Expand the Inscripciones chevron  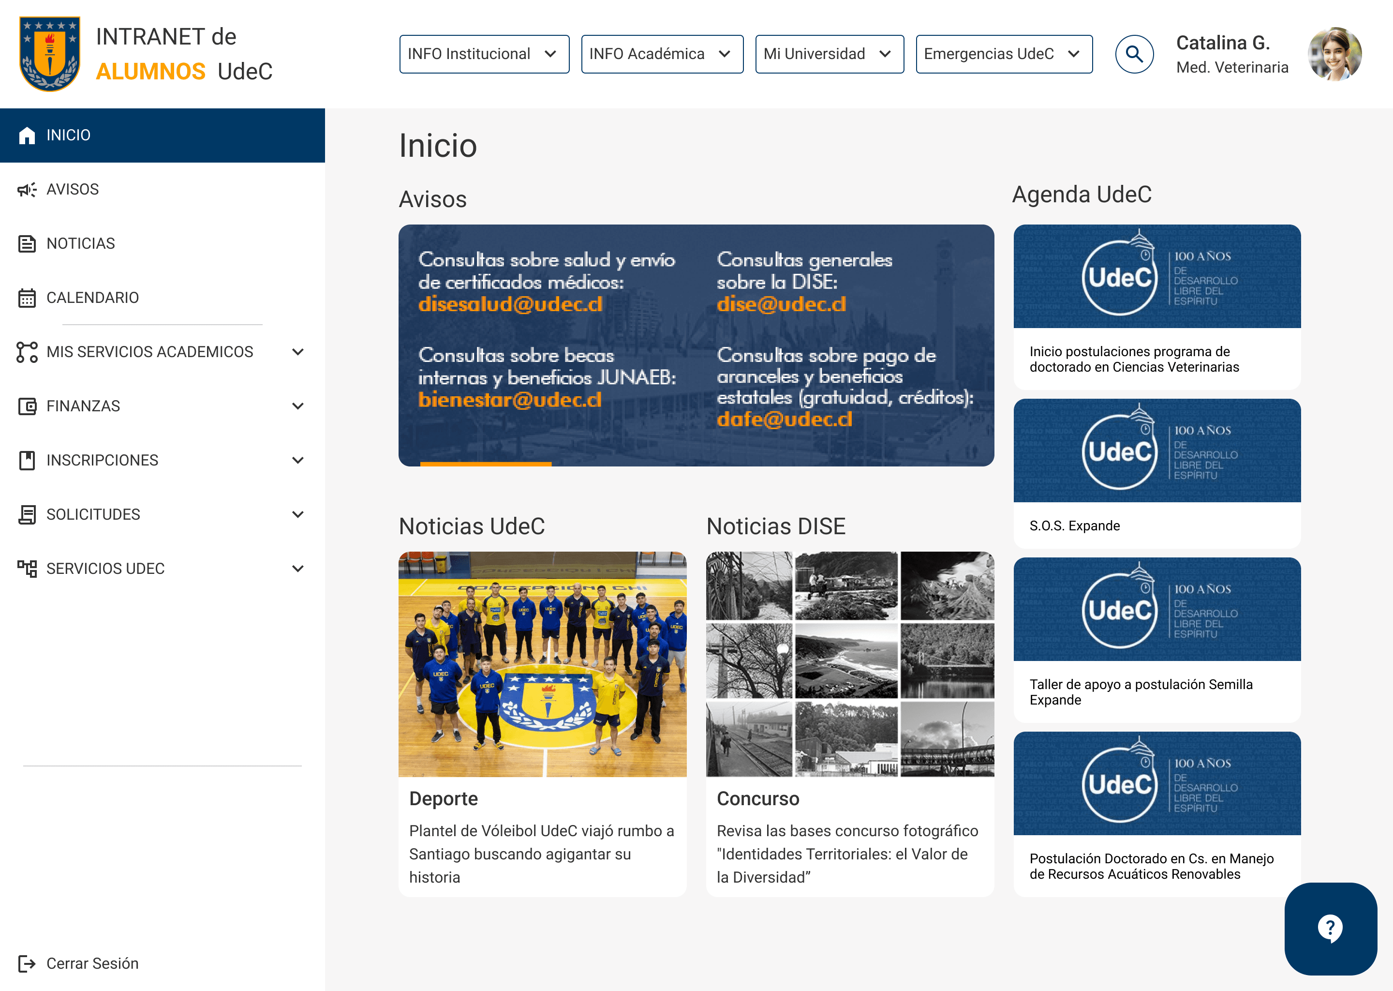pyautogui.click(x=297, y=460)
